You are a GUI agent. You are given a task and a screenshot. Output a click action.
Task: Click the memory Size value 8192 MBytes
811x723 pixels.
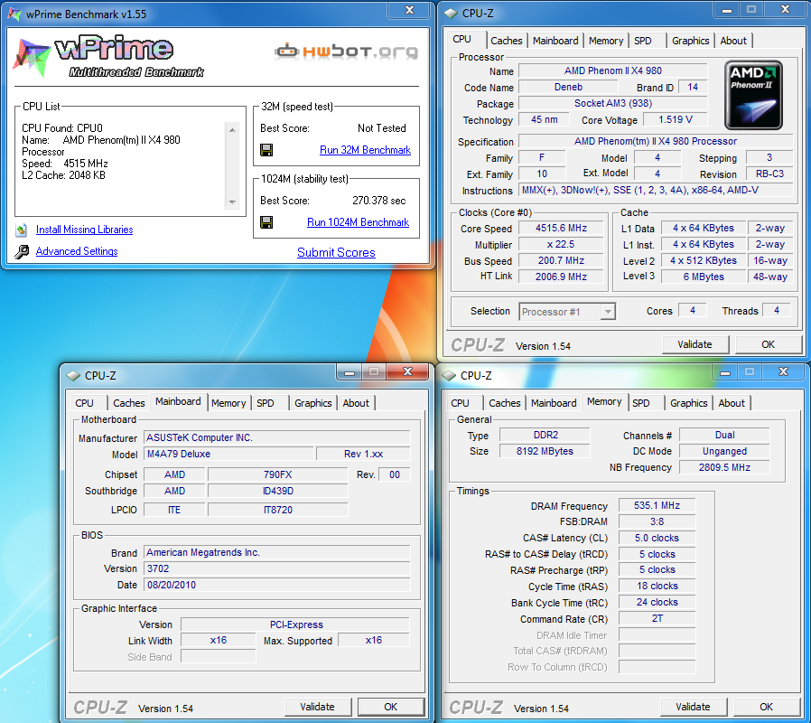point(545,451)
